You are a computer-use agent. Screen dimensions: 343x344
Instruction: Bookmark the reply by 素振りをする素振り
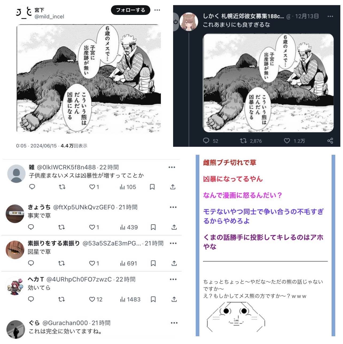tap(153, 263)
